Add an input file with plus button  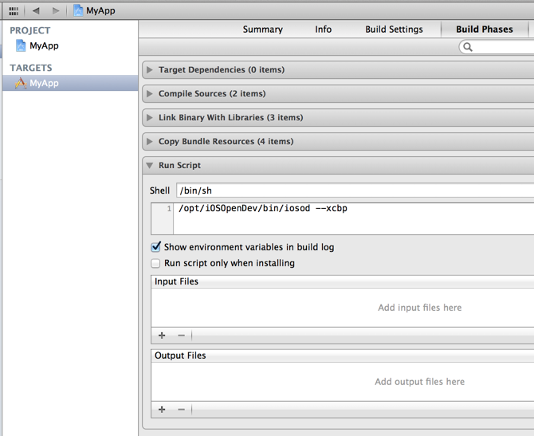coord(162,336)
